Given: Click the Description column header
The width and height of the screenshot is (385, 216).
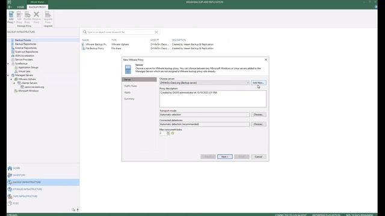Looking at the screenshot, I should point(179,40).
